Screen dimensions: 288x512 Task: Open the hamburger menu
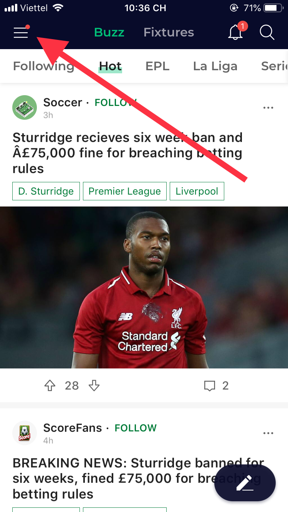click(x=21, y=33)
